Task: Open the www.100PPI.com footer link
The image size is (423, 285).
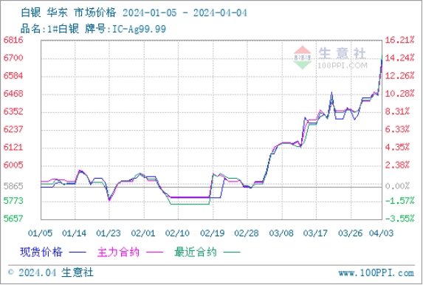Action: pyautogui.click(x=376, y=273)
